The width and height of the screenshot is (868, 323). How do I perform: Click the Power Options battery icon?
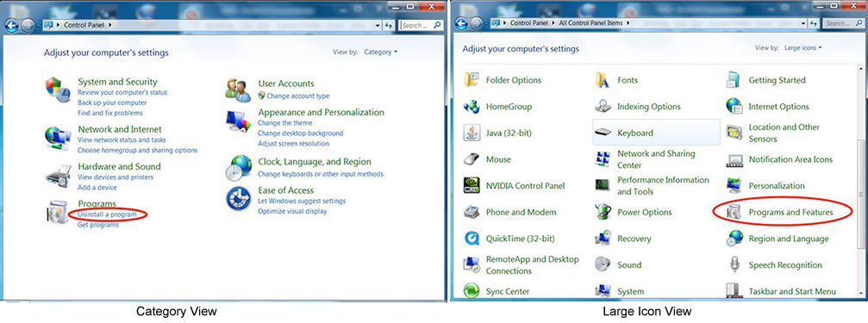603,212
